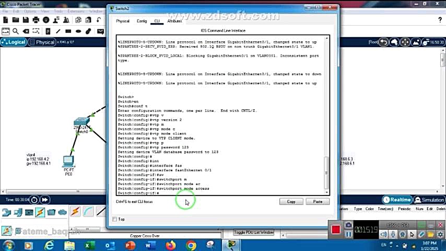
Task: Open Excel from the taskbar
Action: point(90,245)
